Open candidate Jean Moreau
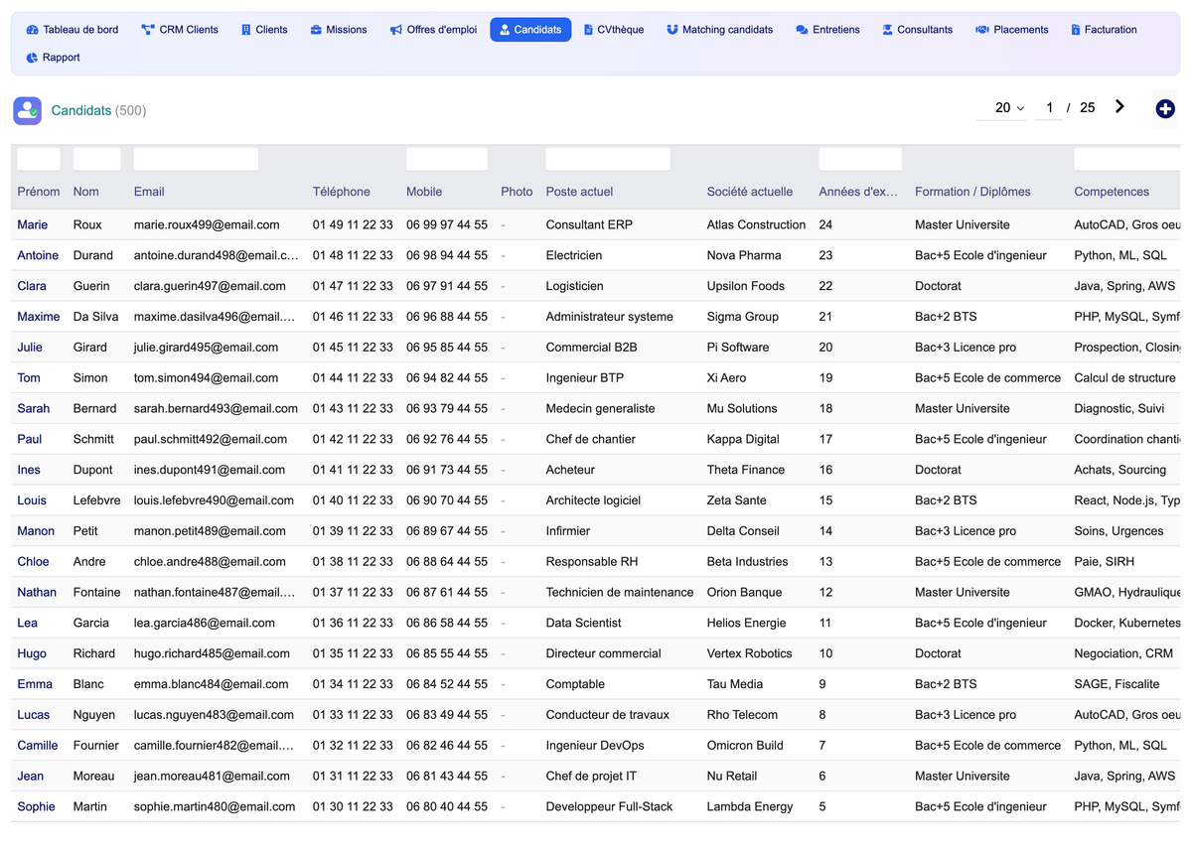This screenshot has width=1192, height=855. point(31,777)
